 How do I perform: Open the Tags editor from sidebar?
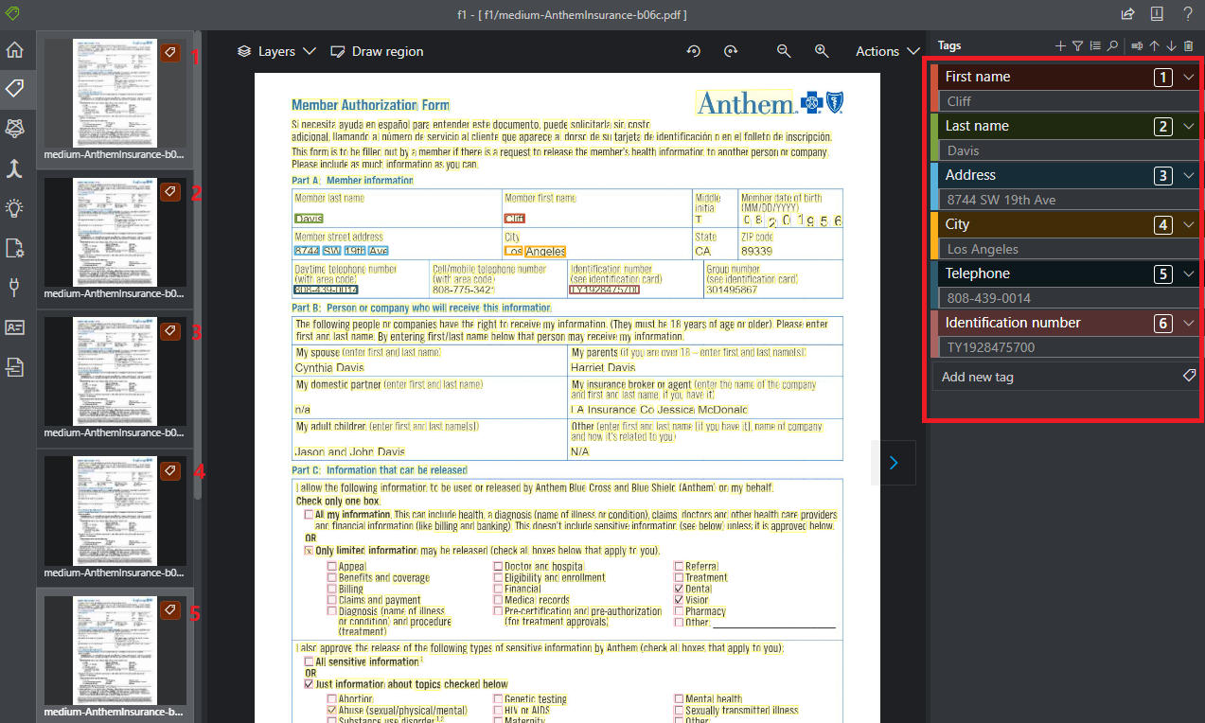click(15, 88)
